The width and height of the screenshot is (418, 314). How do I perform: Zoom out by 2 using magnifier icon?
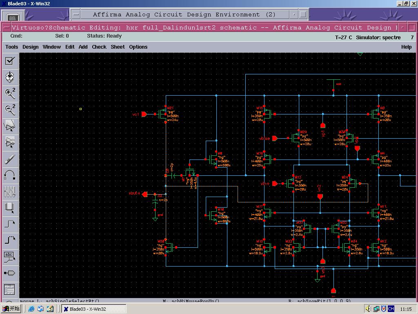pos(10,109)
